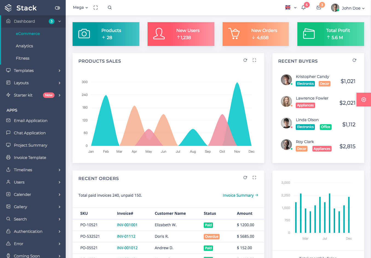Click the Dashboard badge showing 3
371x258 pixels.
point(51,21)
